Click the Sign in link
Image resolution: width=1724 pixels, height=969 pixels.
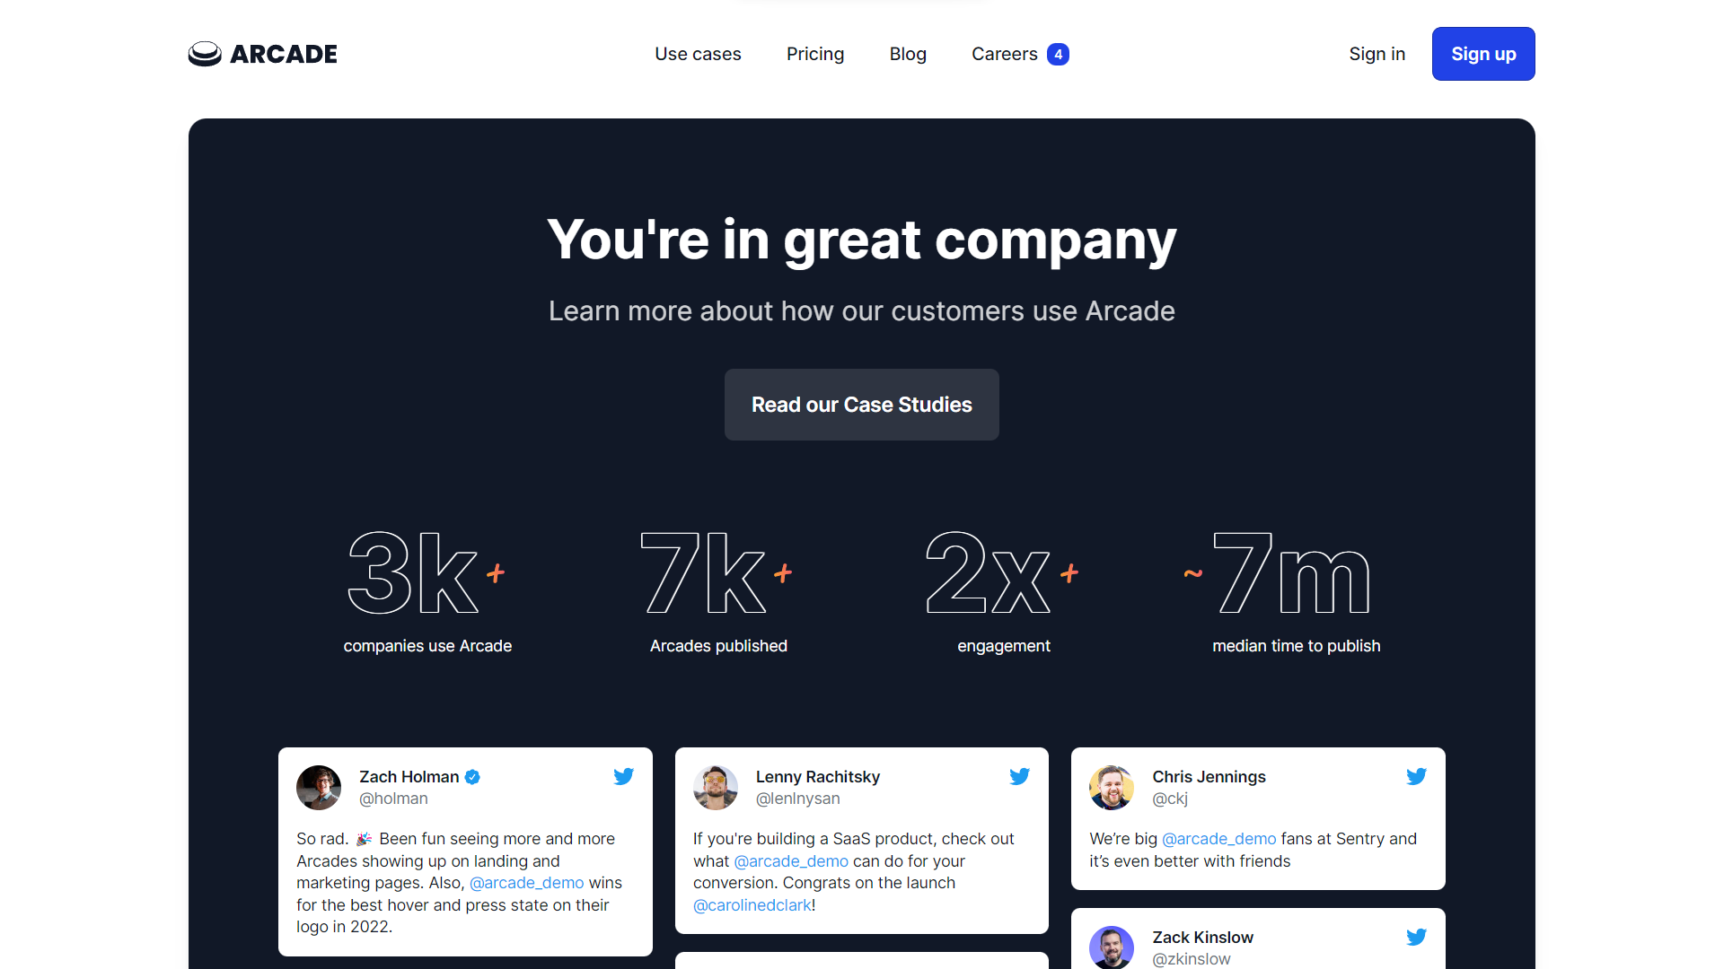(1377, 54)
